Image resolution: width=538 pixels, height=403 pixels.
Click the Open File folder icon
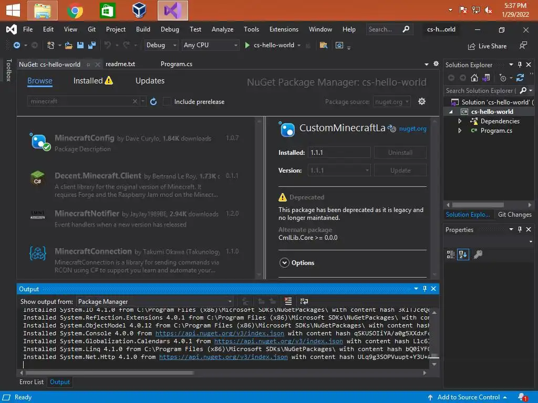pos(69,45)
